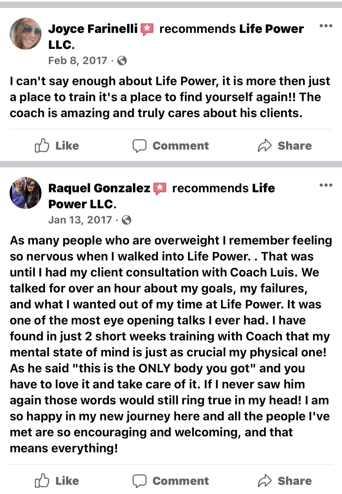Click recommendation star badge beside Raquel Gonzalez
This screenshot has height=494, width=342.
pyautogui.click(x=160, y=189)
